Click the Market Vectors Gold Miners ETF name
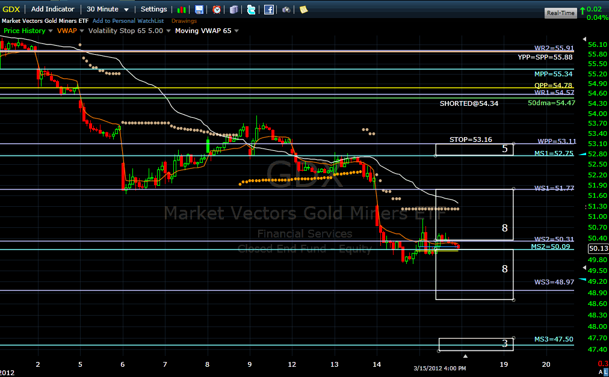 (45, 21)
